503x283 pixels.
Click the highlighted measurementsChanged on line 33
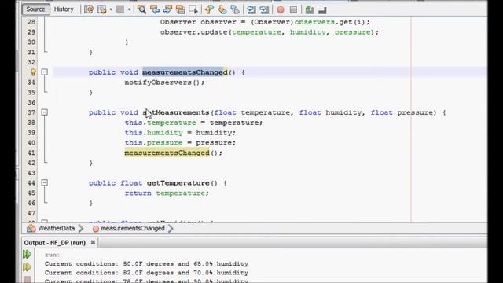click(x=185, y=72)
